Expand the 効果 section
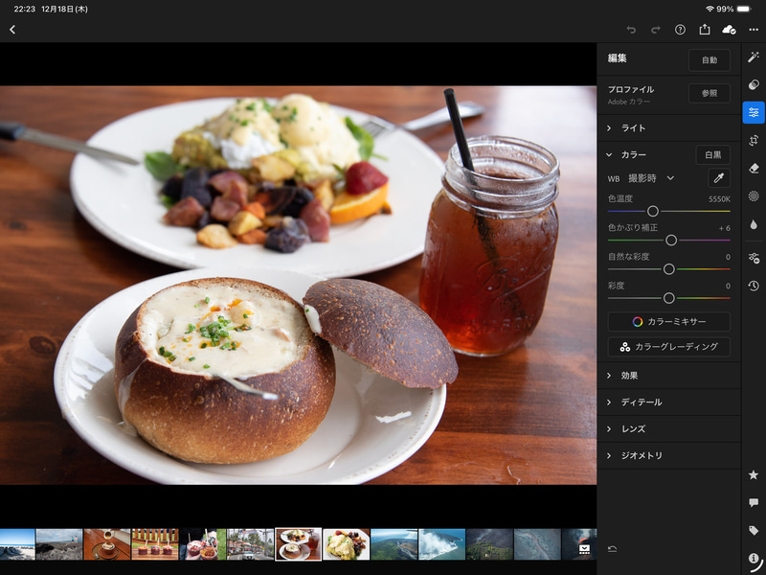The image size is (766, 575). coord(668,376)
